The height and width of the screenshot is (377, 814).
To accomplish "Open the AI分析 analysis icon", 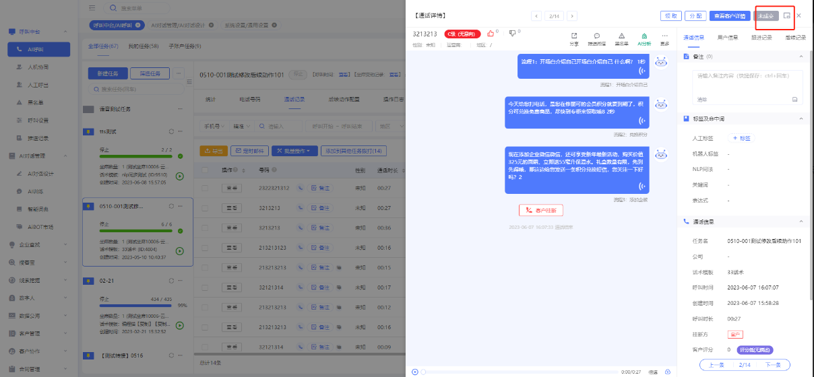I will pyautogui.click(x=644, y=38).
